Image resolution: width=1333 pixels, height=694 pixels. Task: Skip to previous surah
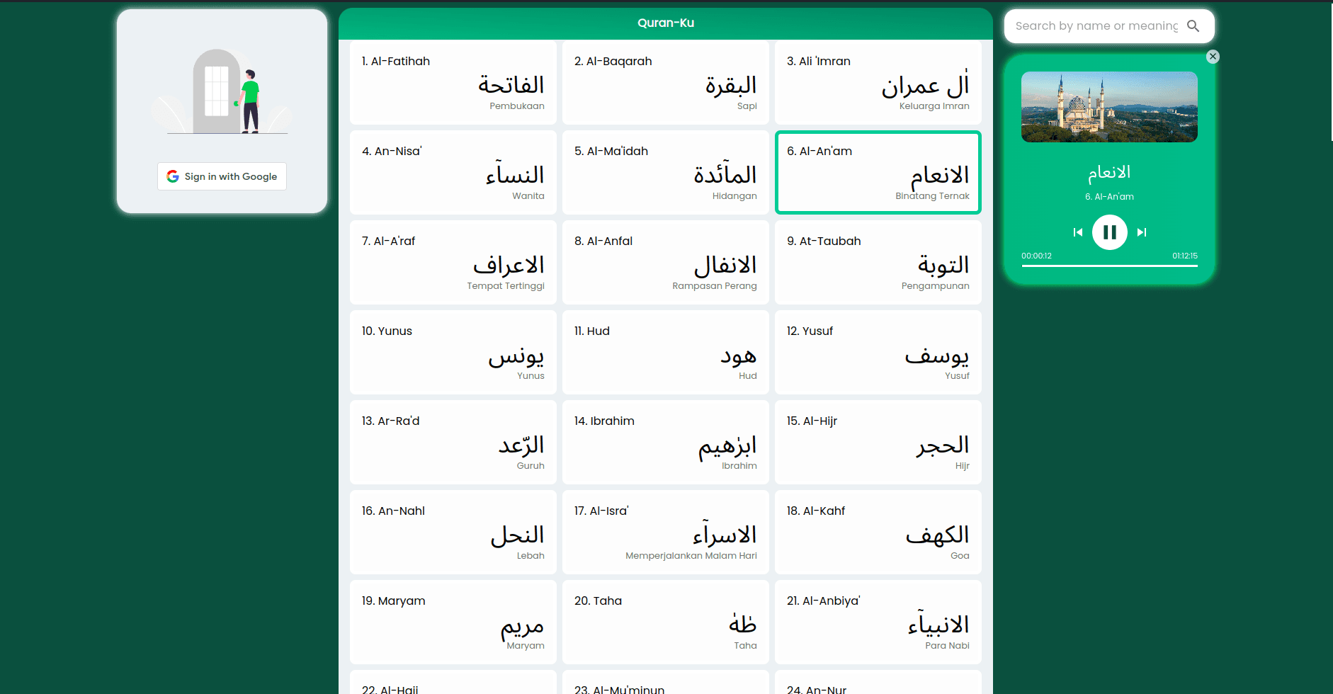pos(1078,232)
